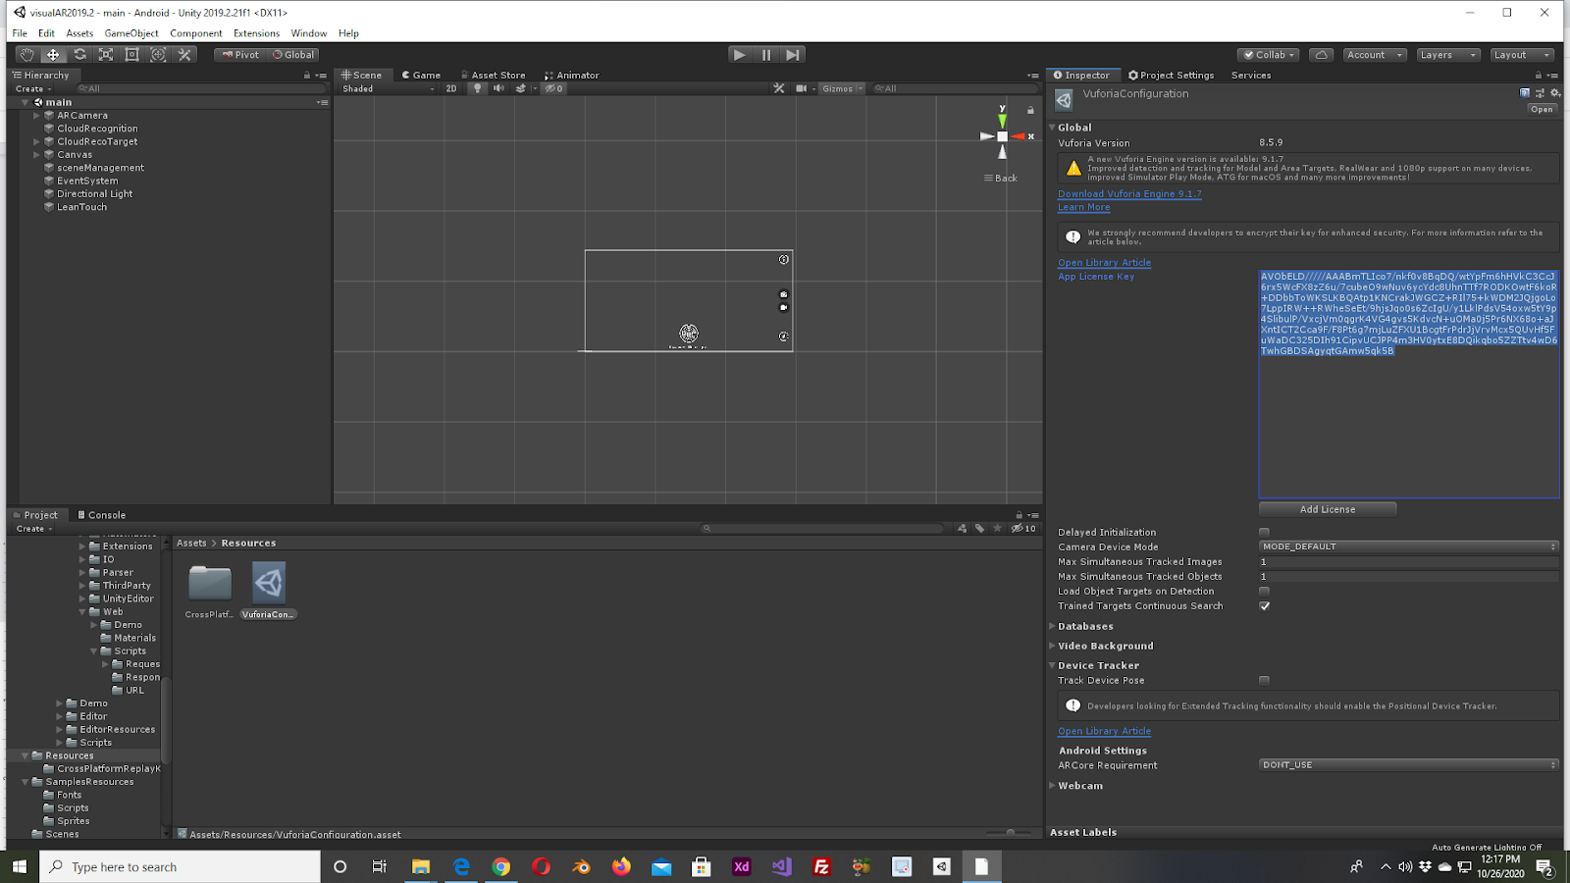Select the Hand tool in toolbar
Image resolution: width=1570 pixels, height=883 pixels.
click(27, 55)
